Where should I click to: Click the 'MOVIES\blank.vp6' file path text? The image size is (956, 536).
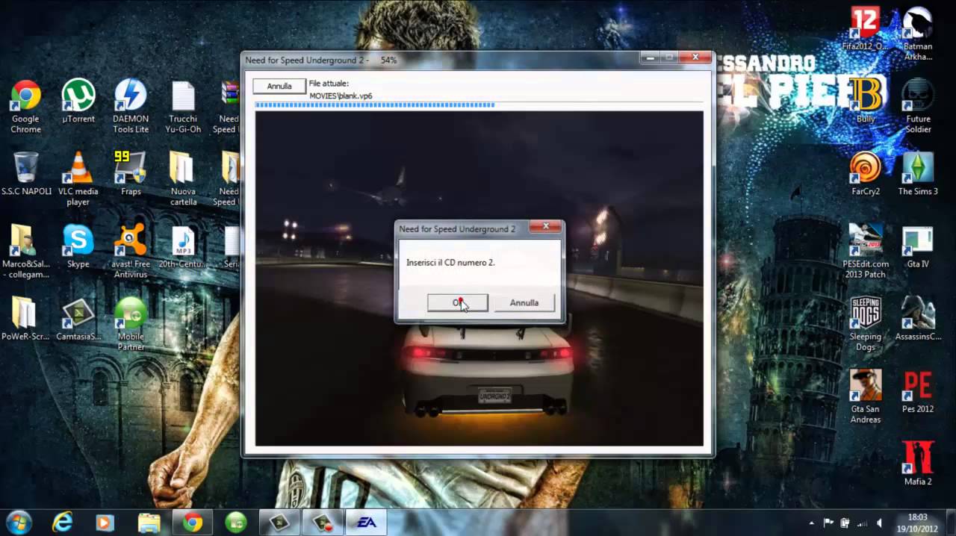click(x=341, y=96)
